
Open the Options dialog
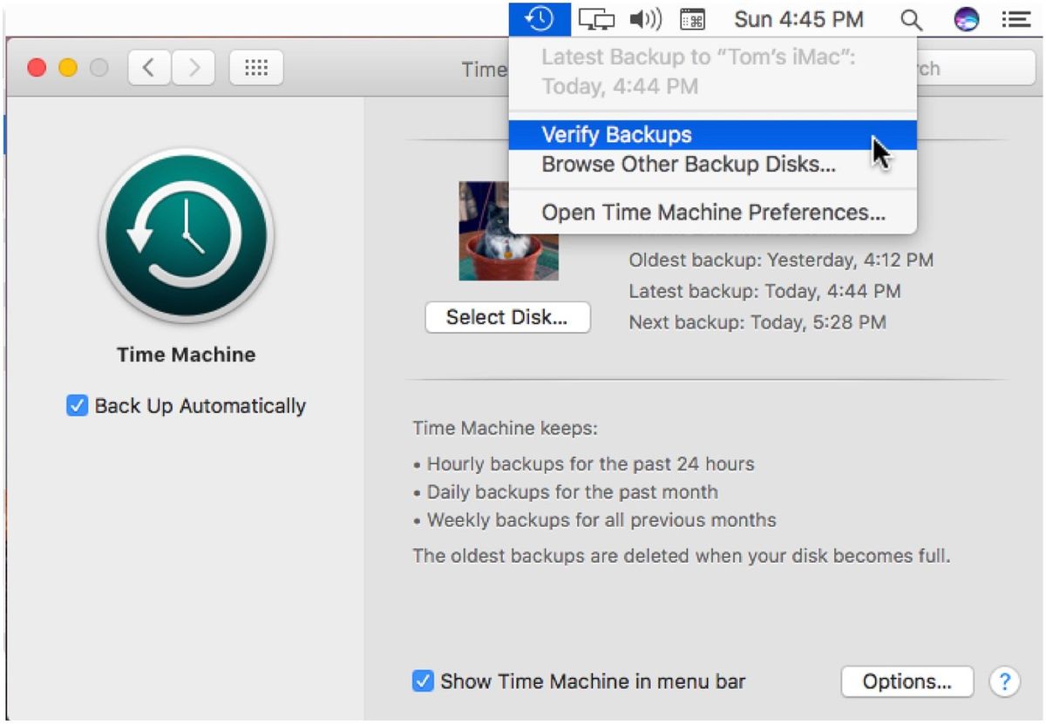point(907,682)
